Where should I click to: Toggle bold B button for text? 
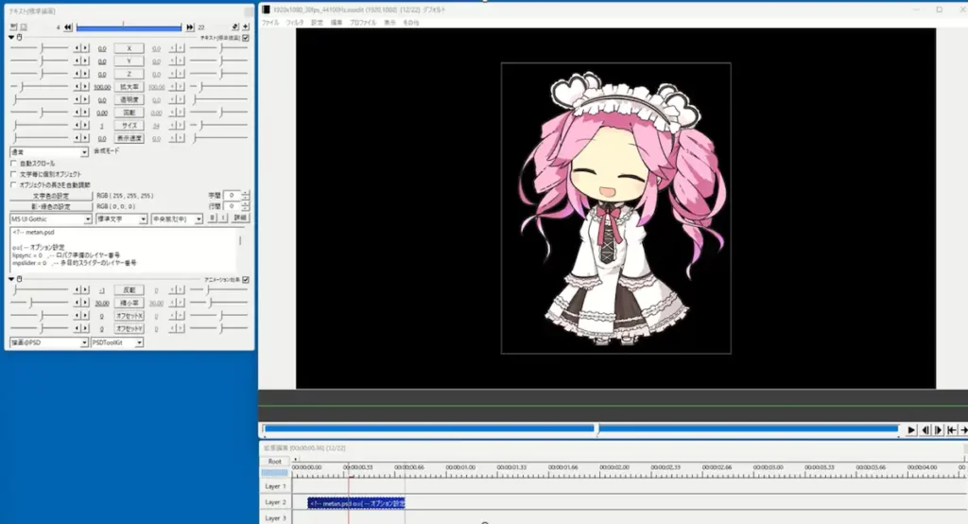[213, 218]
